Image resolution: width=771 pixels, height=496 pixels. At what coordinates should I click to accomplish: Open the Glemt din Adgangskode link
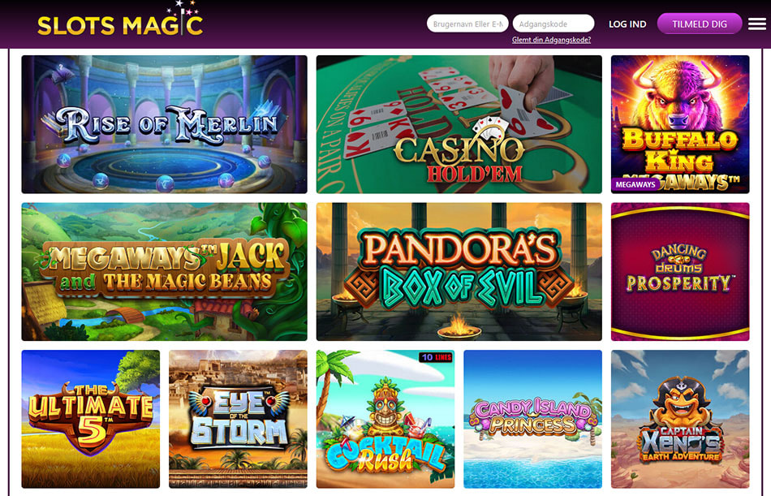tap(551, 40)
